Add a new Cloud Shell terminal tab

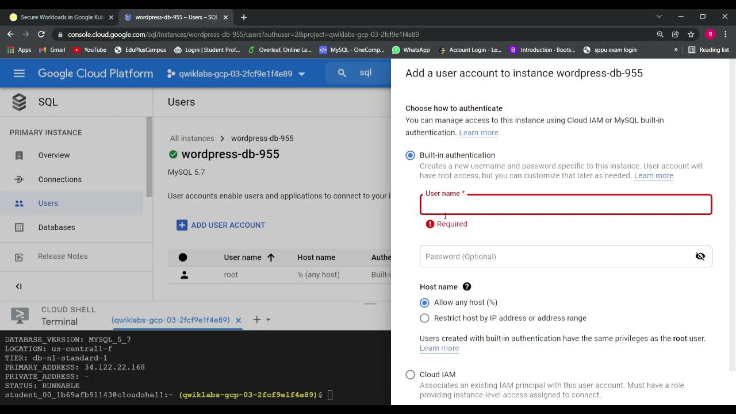tap(257, 320)
